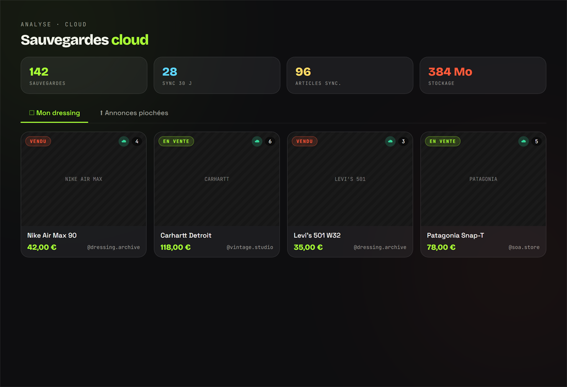Image resolution: width=567 pixels, height=387 pixels.
Task: Open the NIKE AIR MAX thumbnail
Action: pyautogui.click(x=84, y=179)
